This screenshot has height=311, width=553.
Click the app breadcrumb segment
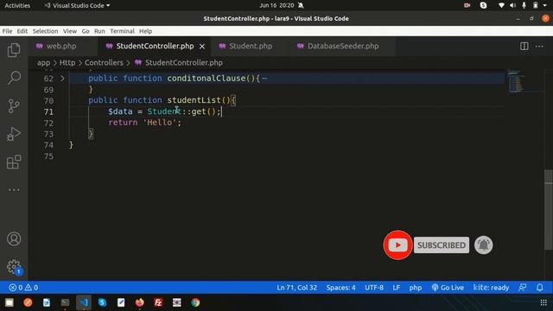click(x=43, y=63)
